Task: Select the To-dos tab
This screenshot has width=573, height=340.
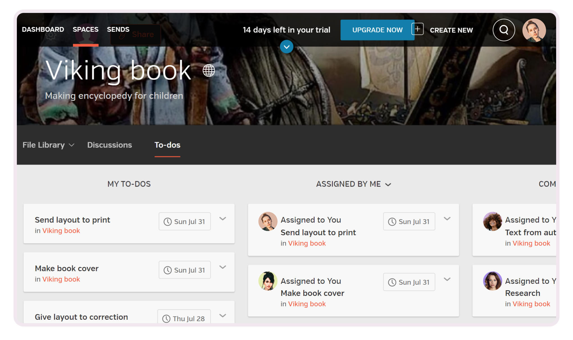Action: (167, 145)
